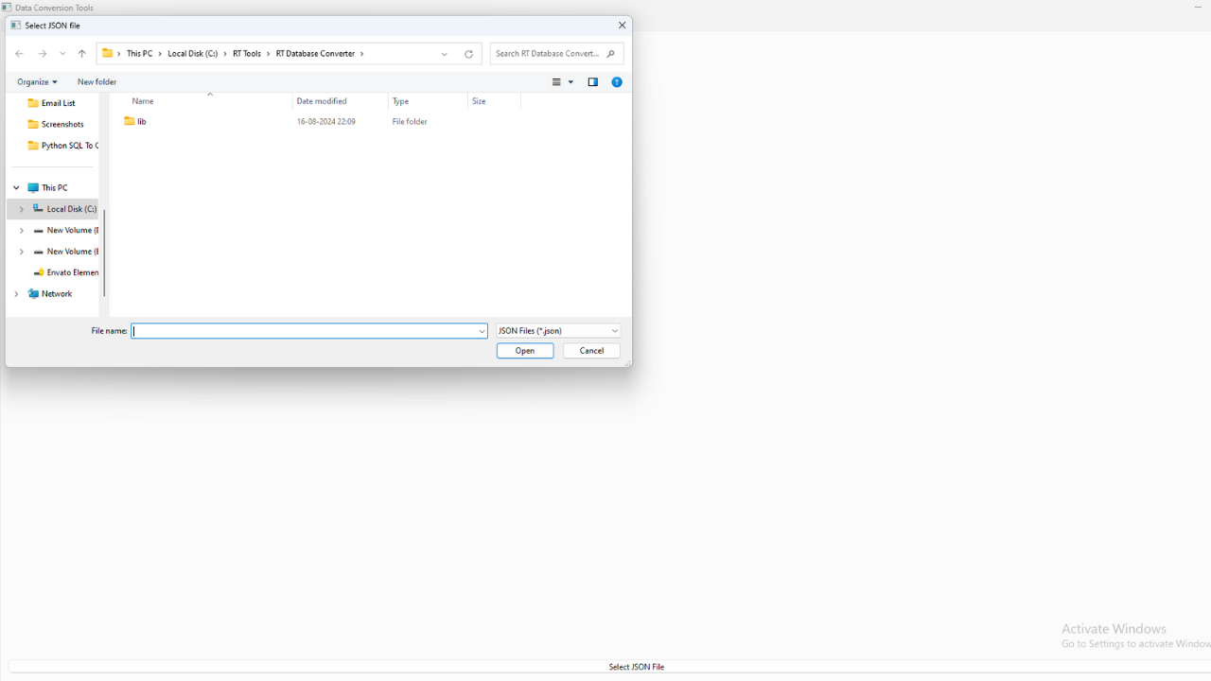
Task: Click the Back navigation arrow
Action: (x=18, y=54)
